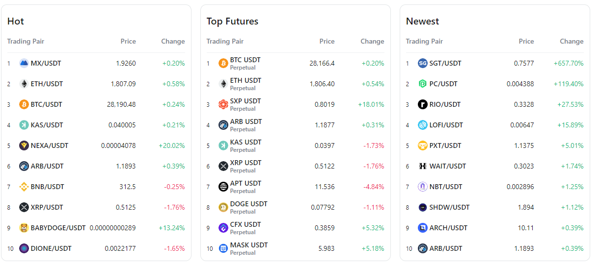This screenshot has width=601, height=266.
Task: Click the MX coin icon in Hot list
Action: (x=24, y=63)
